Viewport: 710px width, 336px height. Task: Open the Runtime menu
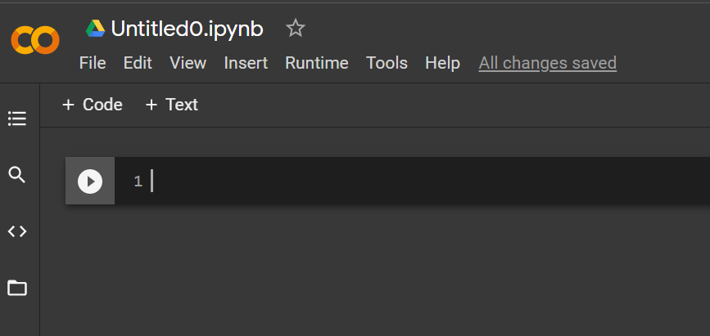tap(317, 63)
